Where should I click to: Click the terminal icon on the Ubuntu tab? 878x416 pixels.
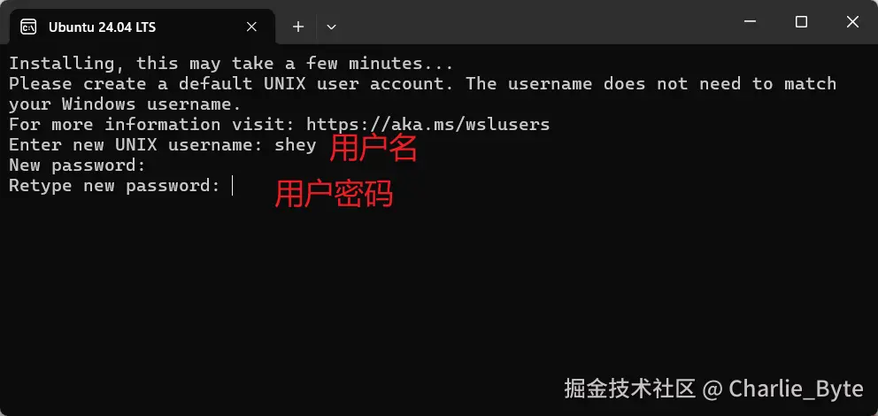coord(28,27)
